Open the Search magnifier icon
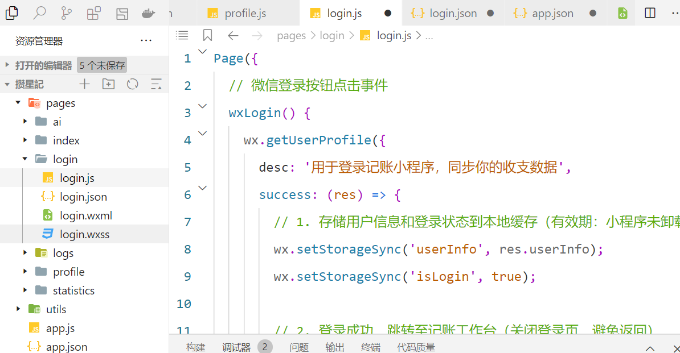Viewport: 680px width, 353px height. click(x=39, y=13)
